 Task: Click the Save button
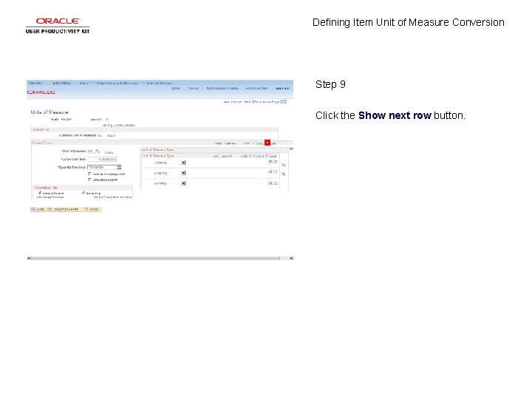pyautogui.click(x=38, y=209)
